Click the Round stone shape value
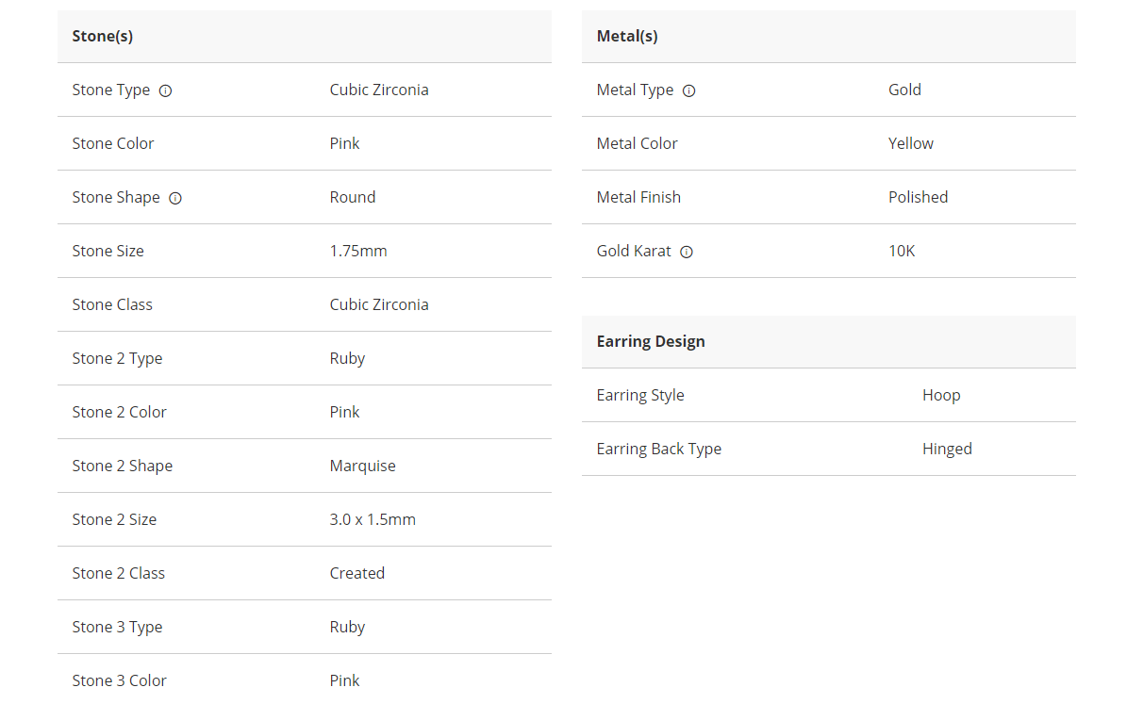The image size is (1127, 704). 353,197
